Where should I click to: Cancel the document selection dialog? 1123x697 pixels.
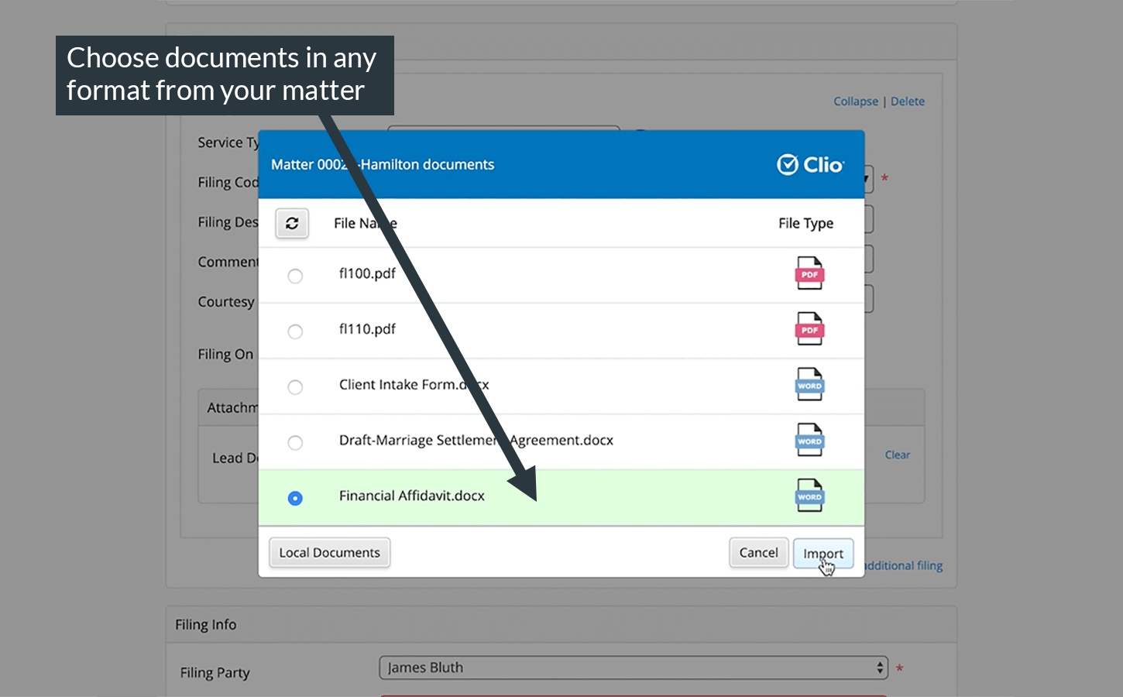(x=758, y=553)
